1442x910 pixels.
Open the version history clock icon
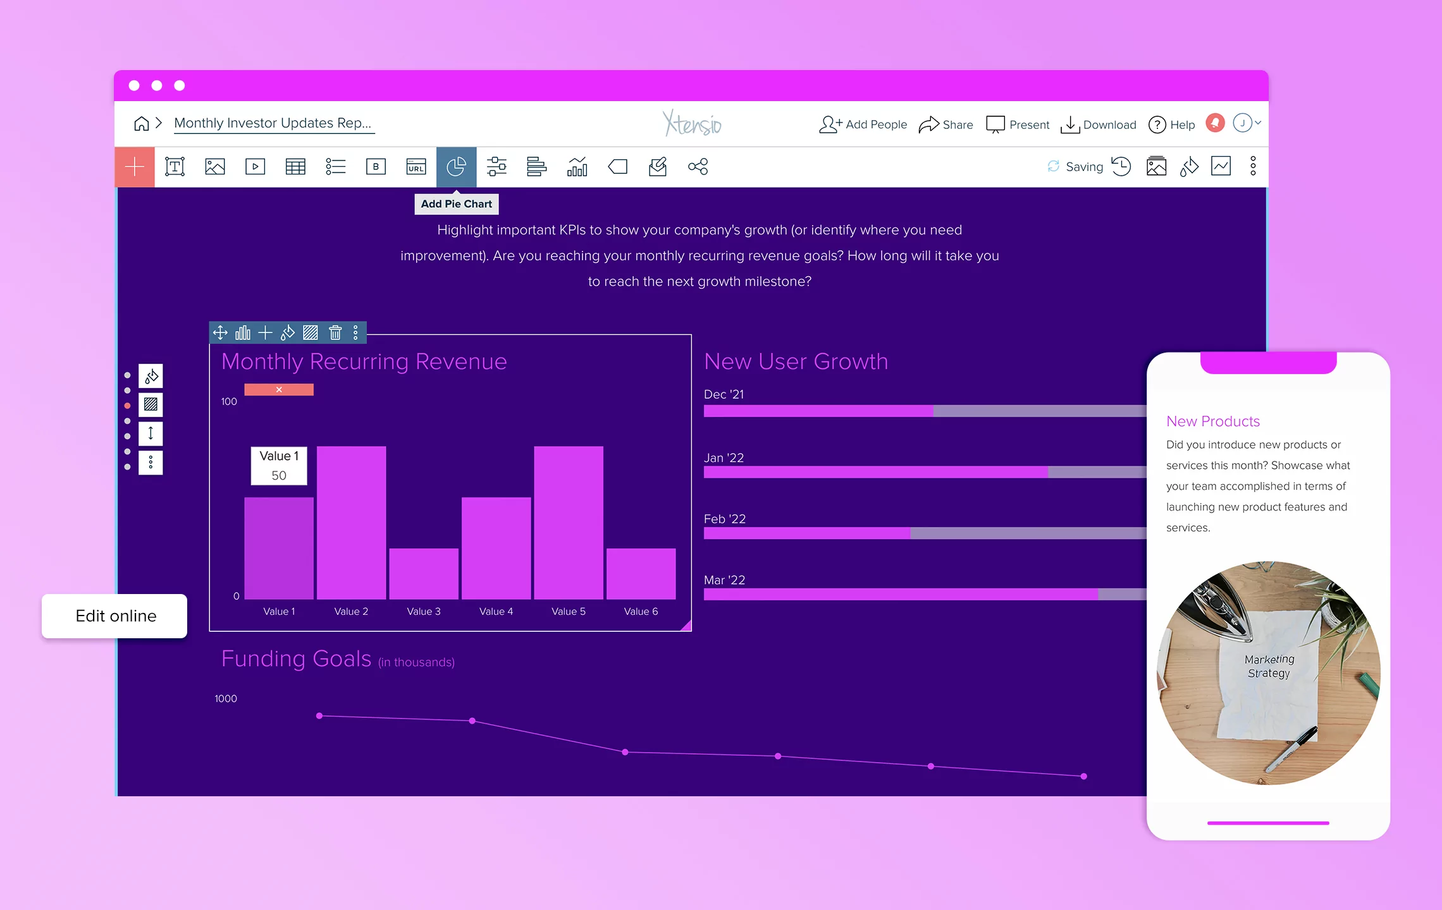(1121, 167)
